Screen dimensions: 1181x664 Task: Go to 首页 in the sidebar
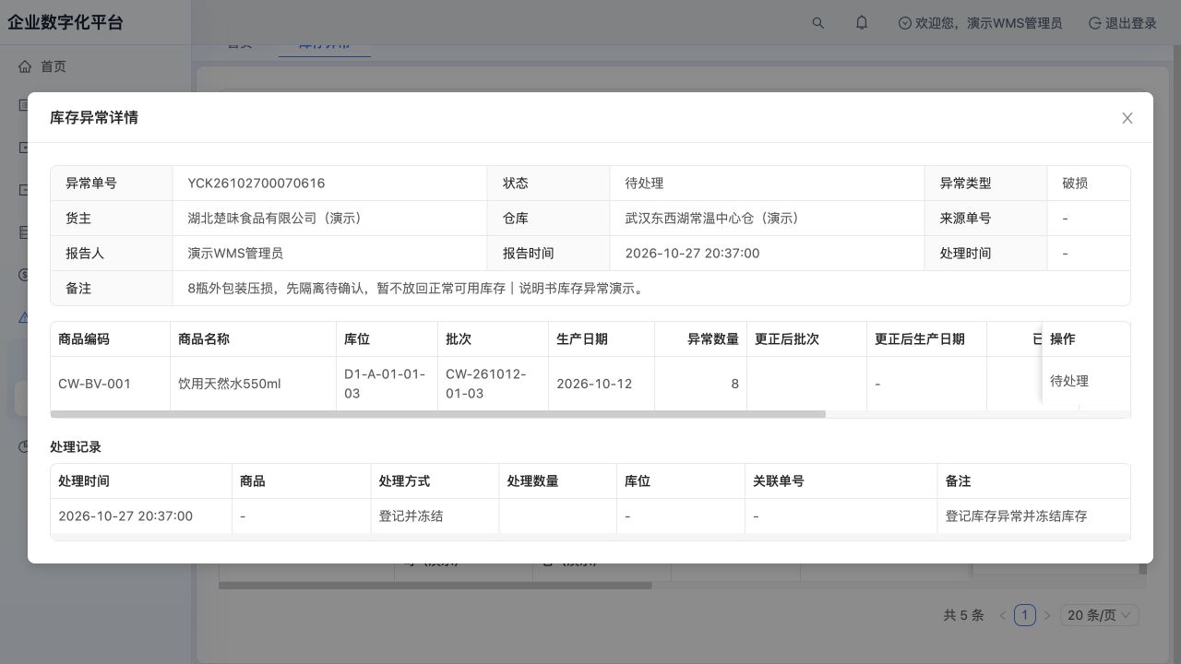click(54, 66)
